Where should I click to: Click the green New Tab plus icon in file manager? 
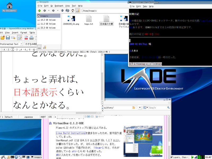pyautogui.click(x=39, y=11)
